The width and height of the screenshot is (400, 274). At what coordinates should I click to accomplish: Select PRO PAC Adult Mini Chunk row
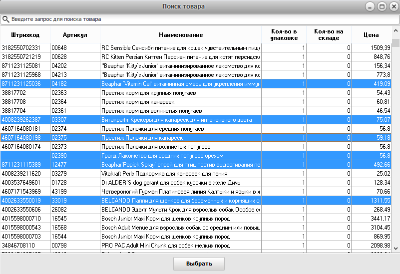coord(196,246)
